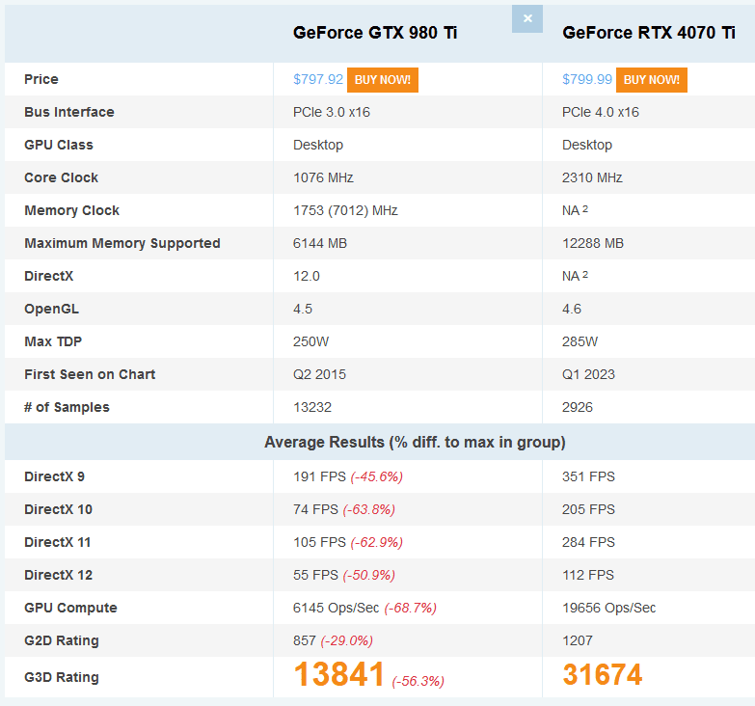Click the 74 FPS DirectX 10 result
This screenshot has height=706, width=755.
click(315, 509)
